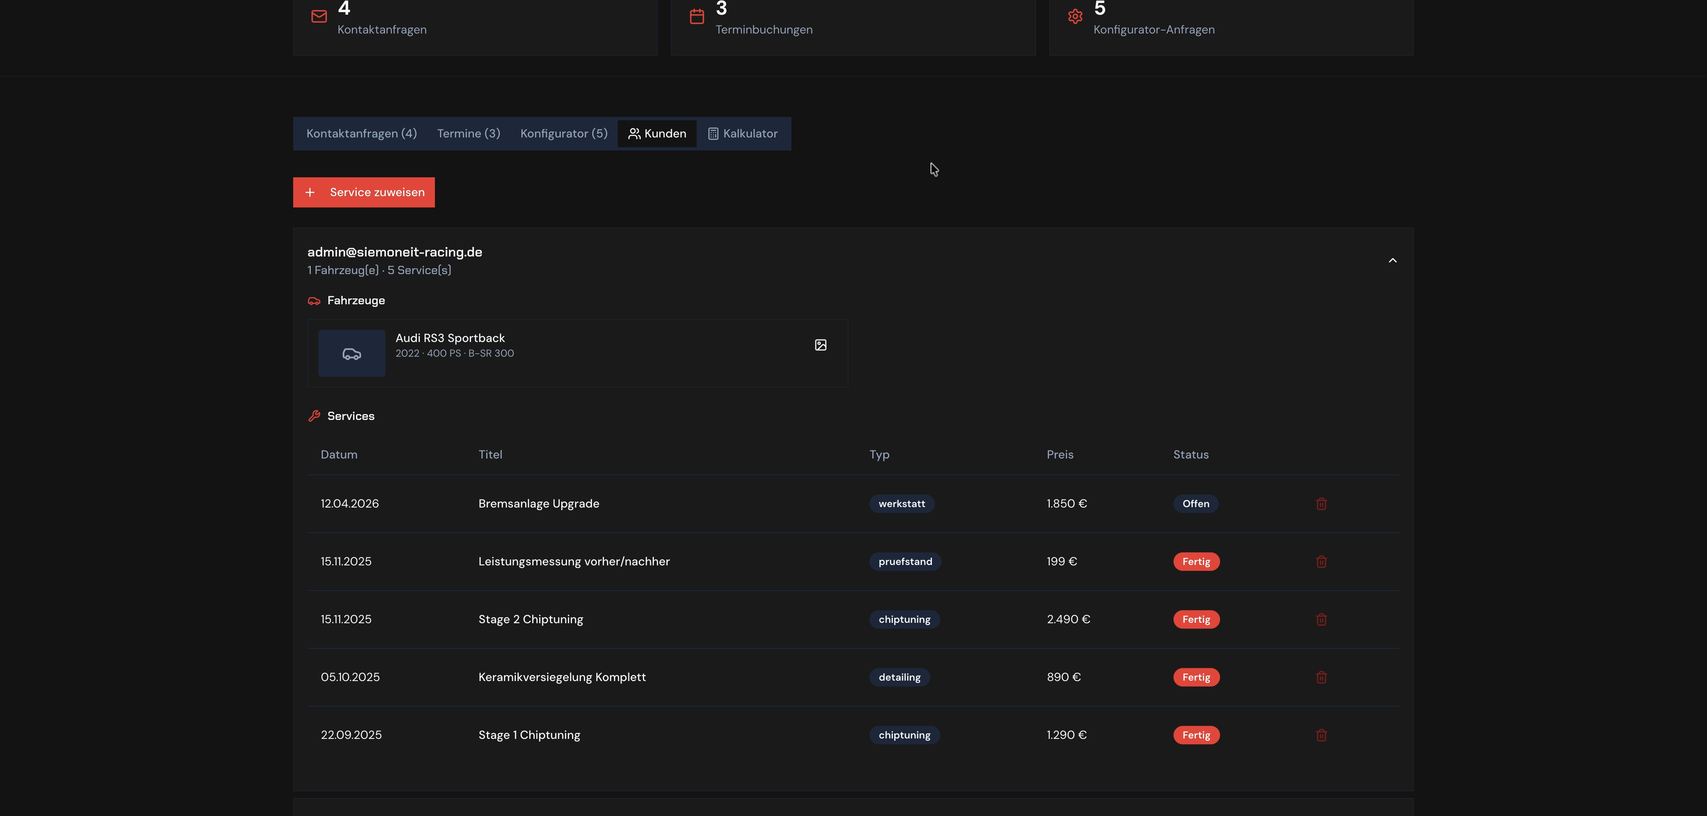Click the Audi RS3 Sportback vehicle thumbnail
This screenshot has width=1707, height=816.
coord(351,354)
